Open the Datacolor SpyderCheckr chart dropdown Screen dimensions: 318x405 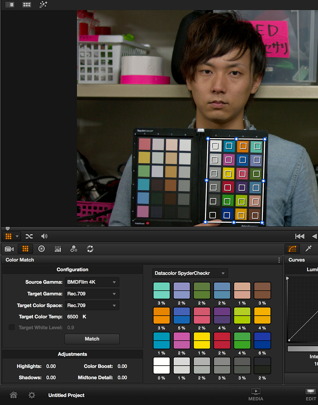(190, 273)
